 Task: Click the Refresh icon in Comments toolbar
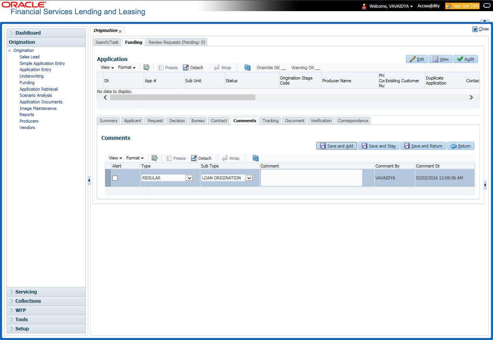[x=256, y=158]
